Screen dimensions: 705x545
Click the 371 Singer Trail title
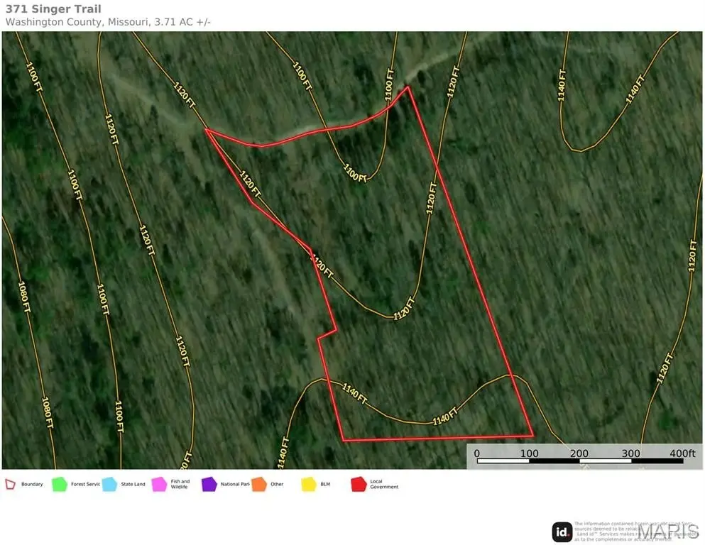pos(53,9)
